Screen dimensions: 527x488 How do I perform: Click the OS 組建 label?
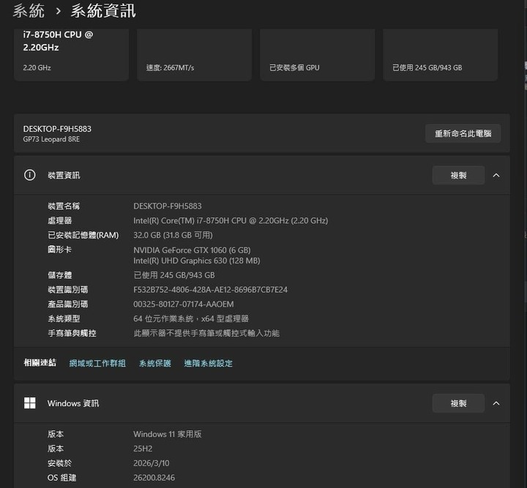(x=61, y=478)
